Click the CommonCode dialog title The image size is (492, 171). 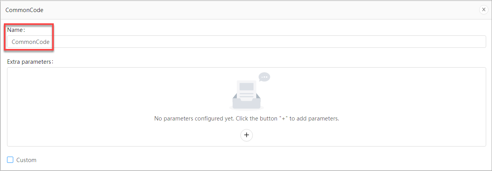(x=24, y=10)
